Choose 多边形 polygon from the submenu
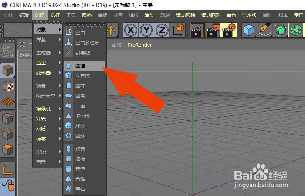 point(85,116)
